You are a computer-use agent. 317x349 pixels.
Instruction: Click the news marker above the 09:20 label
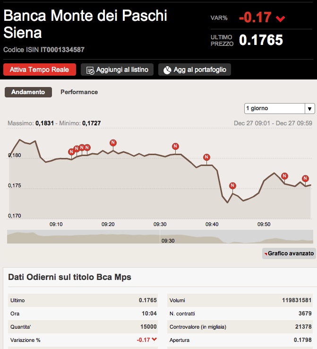tap(113, 142)
